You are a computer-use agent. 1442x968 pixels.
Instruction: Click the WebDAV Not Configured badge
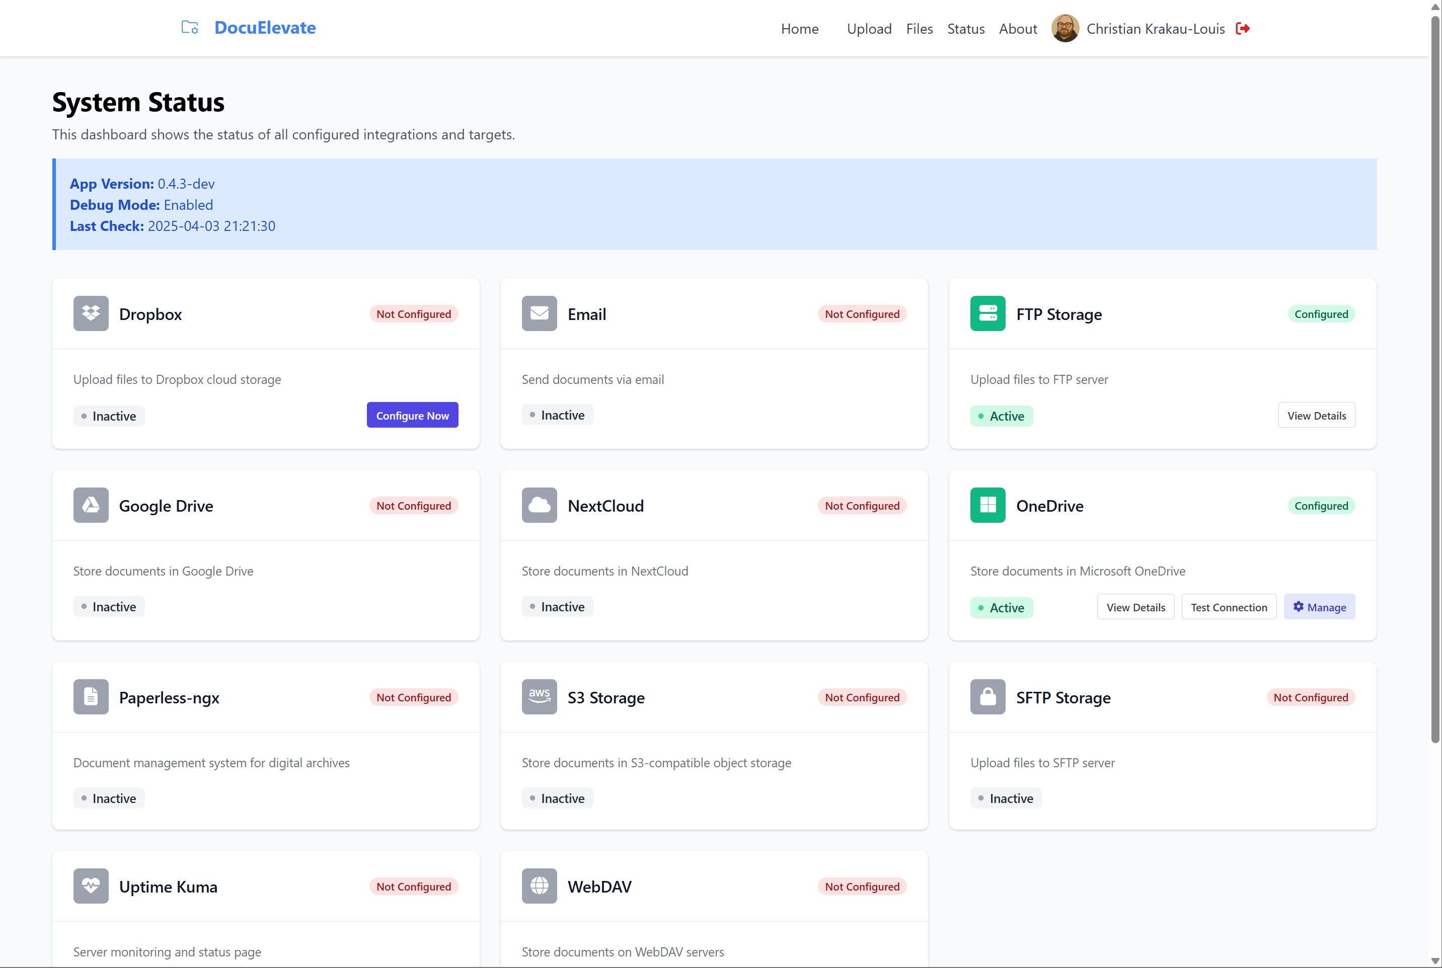click(862, 886)
